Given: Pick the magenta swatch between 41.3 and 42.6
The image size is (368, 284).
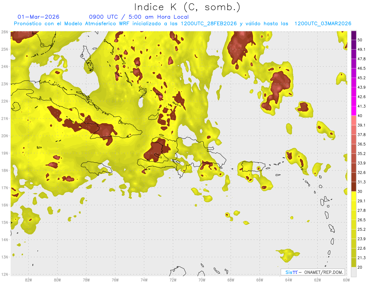Looking at the screenshot, I should tap(354, 101).
